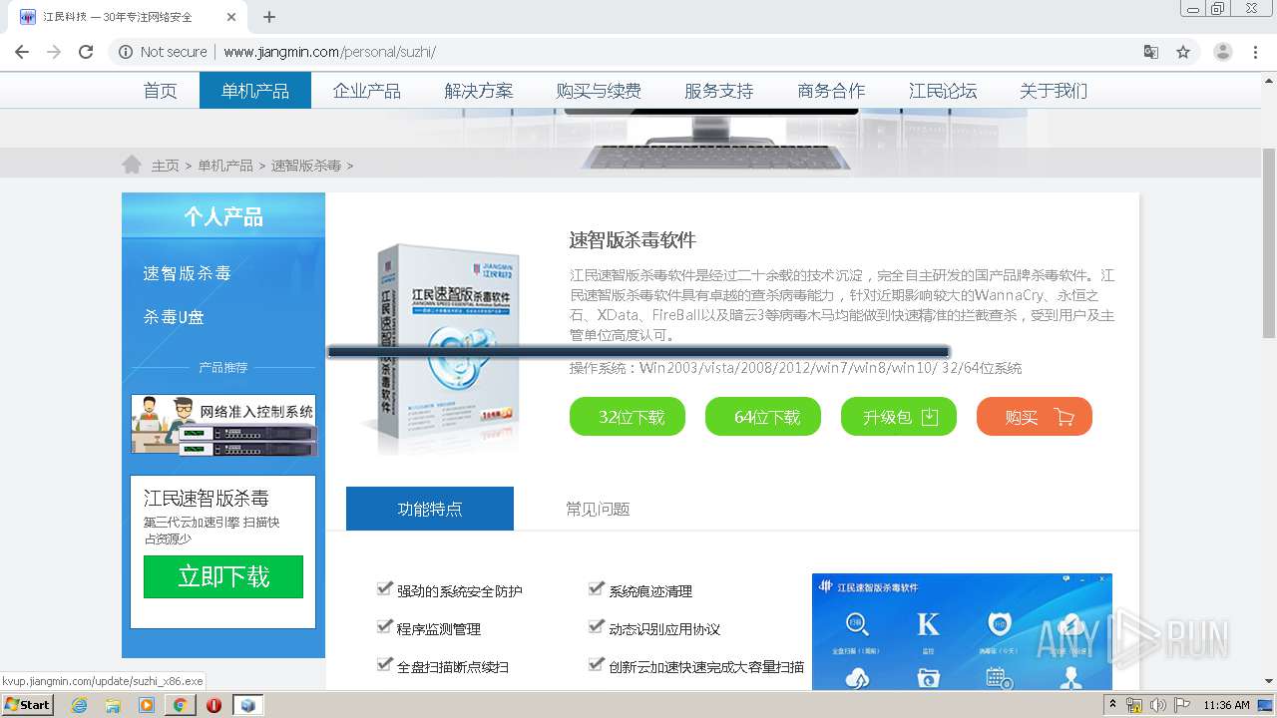The width and height of the screenshot is (1277, 718).
Task: Click 速智版杀毒软件 product title
Action: pos(633,240)
